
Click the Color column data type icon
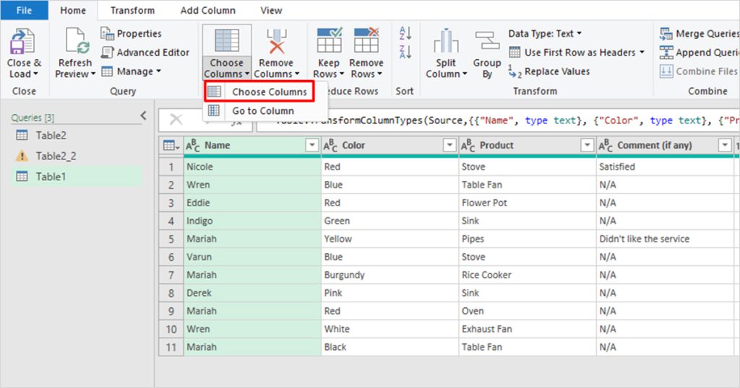point(330,146)
